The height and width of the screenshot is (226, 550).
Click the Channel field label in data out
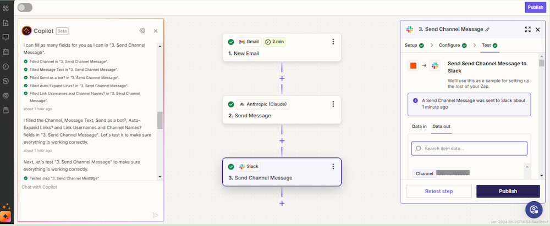[424, 174]
